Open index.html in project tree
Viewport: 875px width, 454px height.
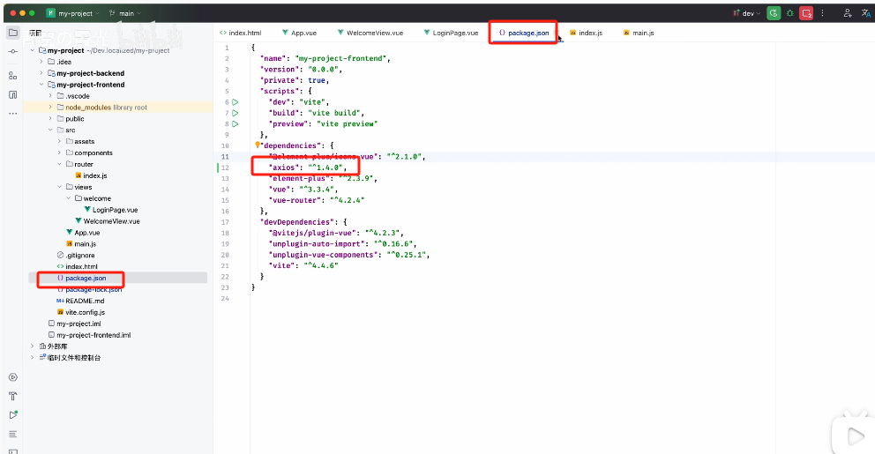coord(81,266)
